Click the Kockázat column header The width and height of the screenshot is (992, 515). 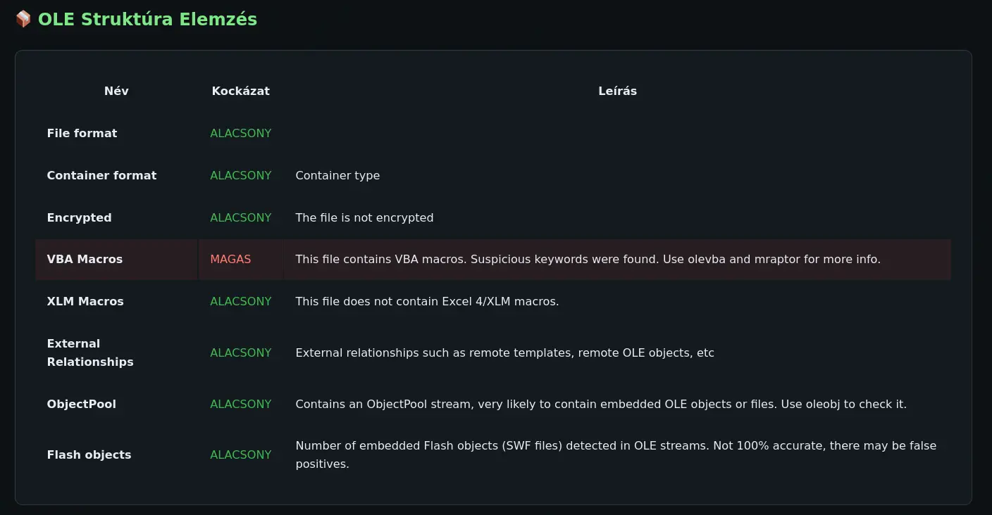coord(240,91)
